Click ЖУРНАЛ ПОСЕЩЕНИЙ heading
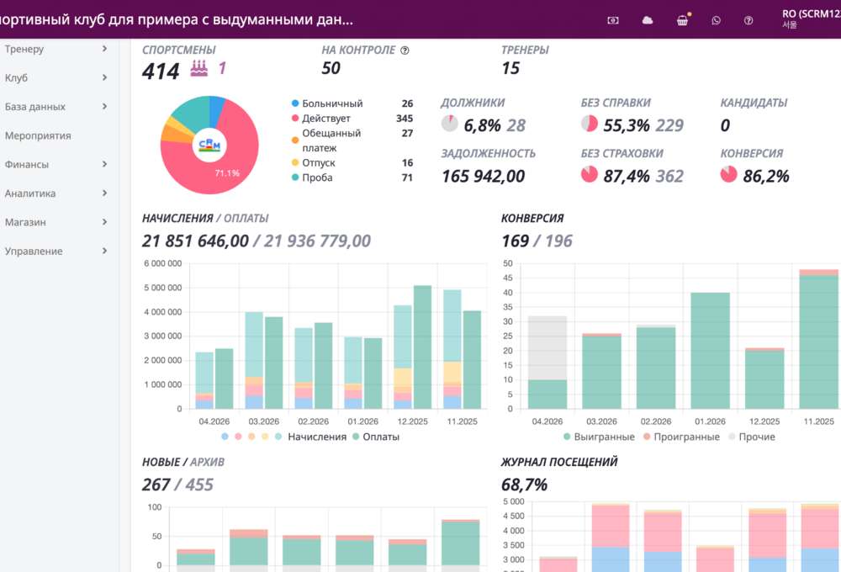This screenshot has width=841, height=572. (559, 462)
